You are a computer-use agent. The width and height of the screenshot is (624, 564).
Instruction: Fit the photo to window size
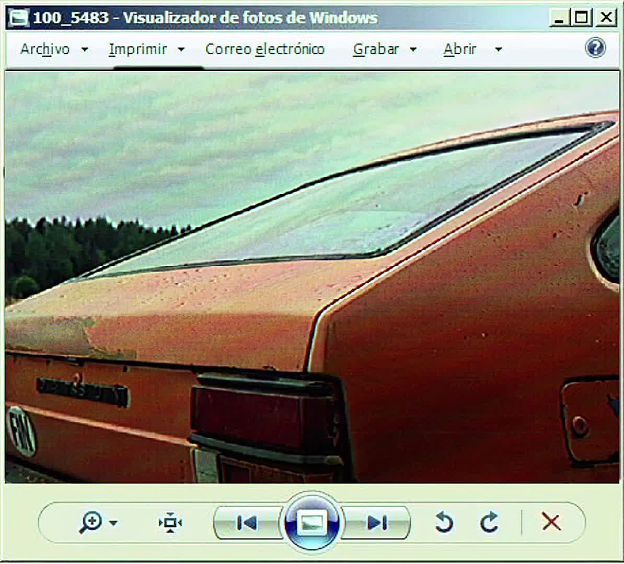170,523
